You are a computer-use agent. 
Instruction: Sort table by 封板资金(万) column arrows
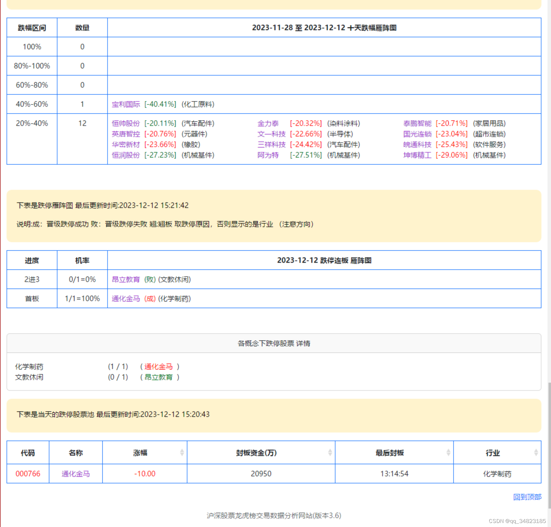pos(330,452)
